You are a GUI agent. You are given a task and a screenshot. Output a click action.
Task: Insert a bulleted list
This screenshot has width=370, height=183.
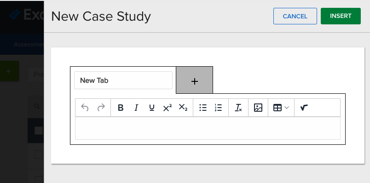coord(203,108)
